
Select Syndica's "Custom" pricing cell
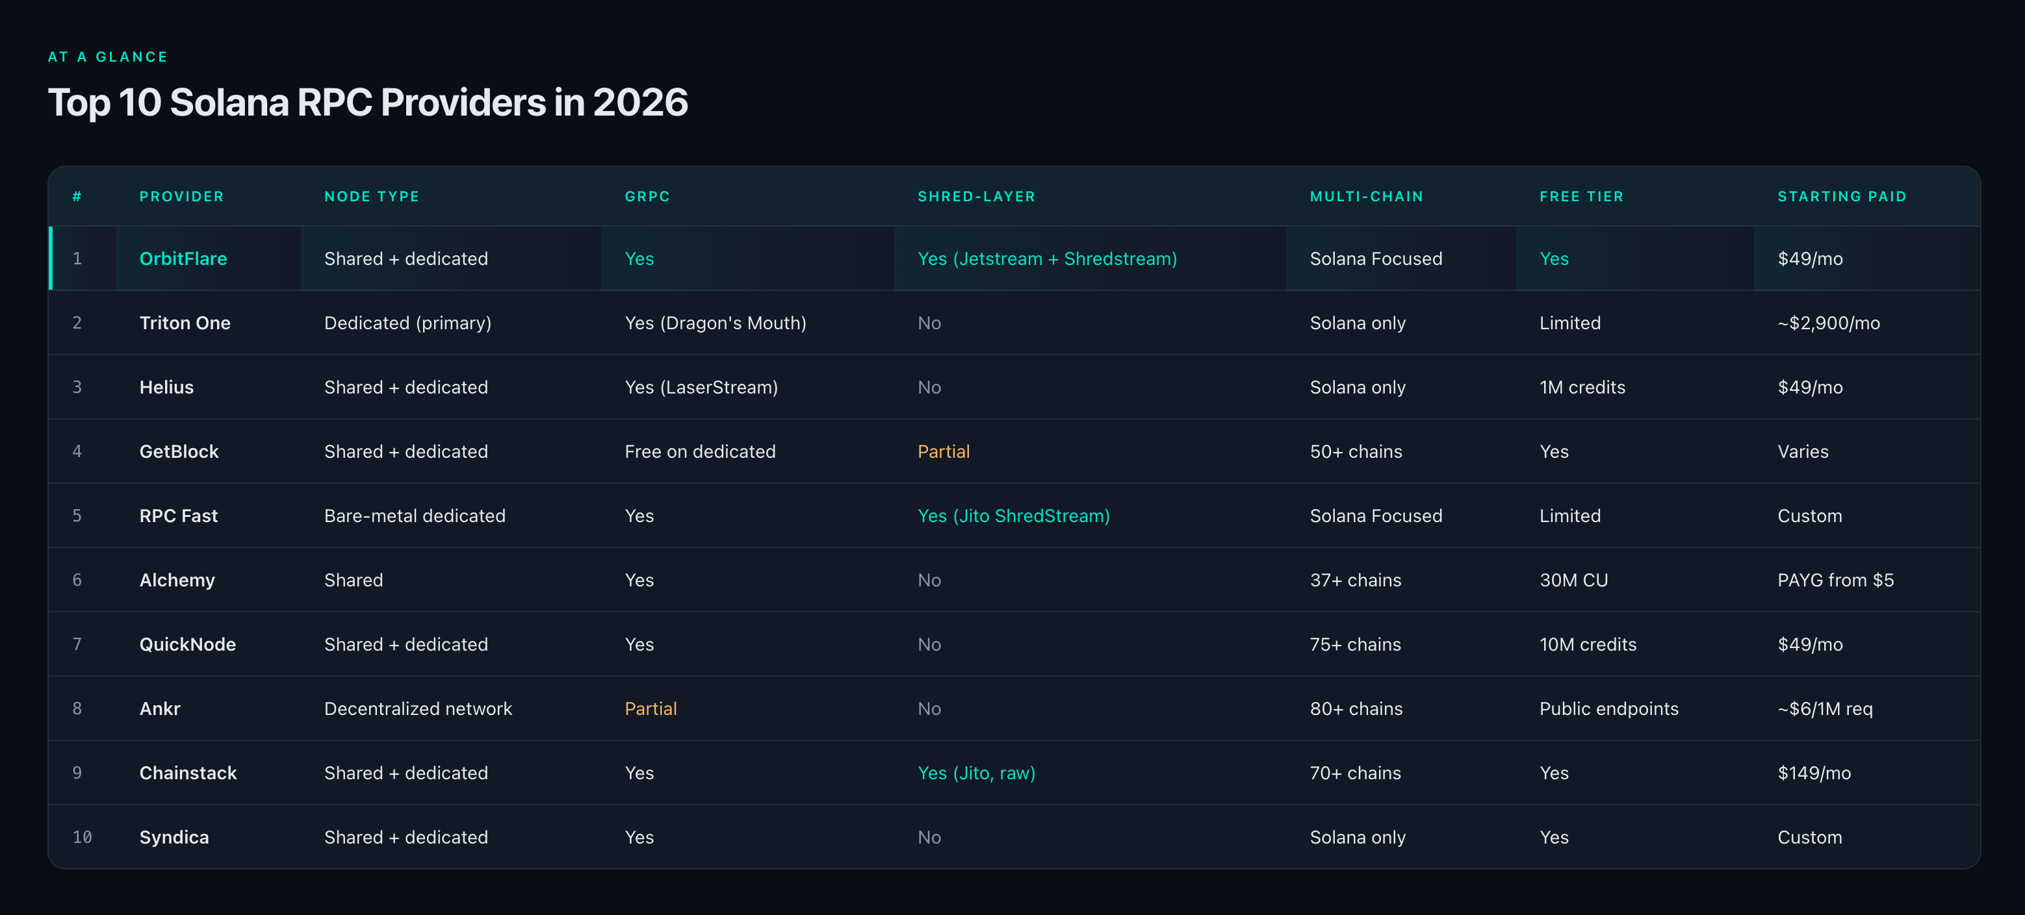coord(1810,838)
